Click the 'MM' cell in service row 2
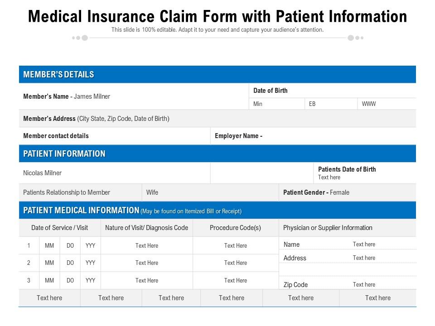 pyautogui.click(x=49, y=263)
